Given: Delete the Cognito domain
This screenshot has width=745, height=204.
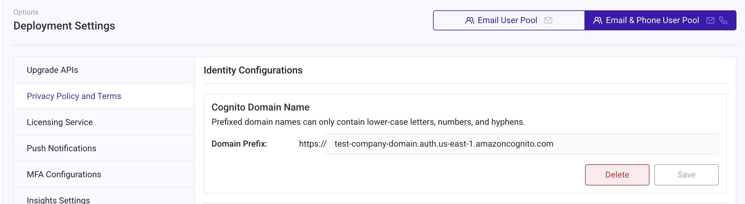Looking at the screenshot, I should [617, 175].
